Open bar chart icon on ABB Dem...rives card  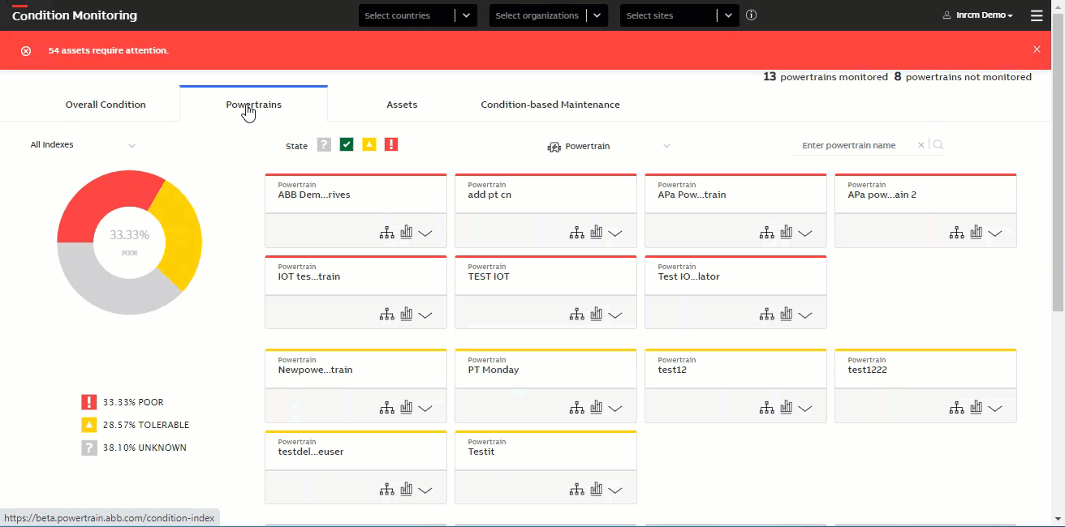[406, 233]
